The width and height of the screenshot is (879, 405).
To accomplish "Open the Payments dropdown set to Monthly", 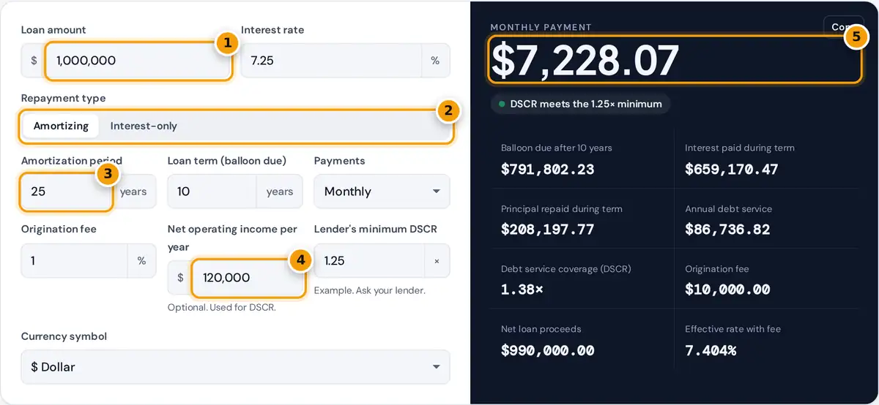I will point(382,192).
